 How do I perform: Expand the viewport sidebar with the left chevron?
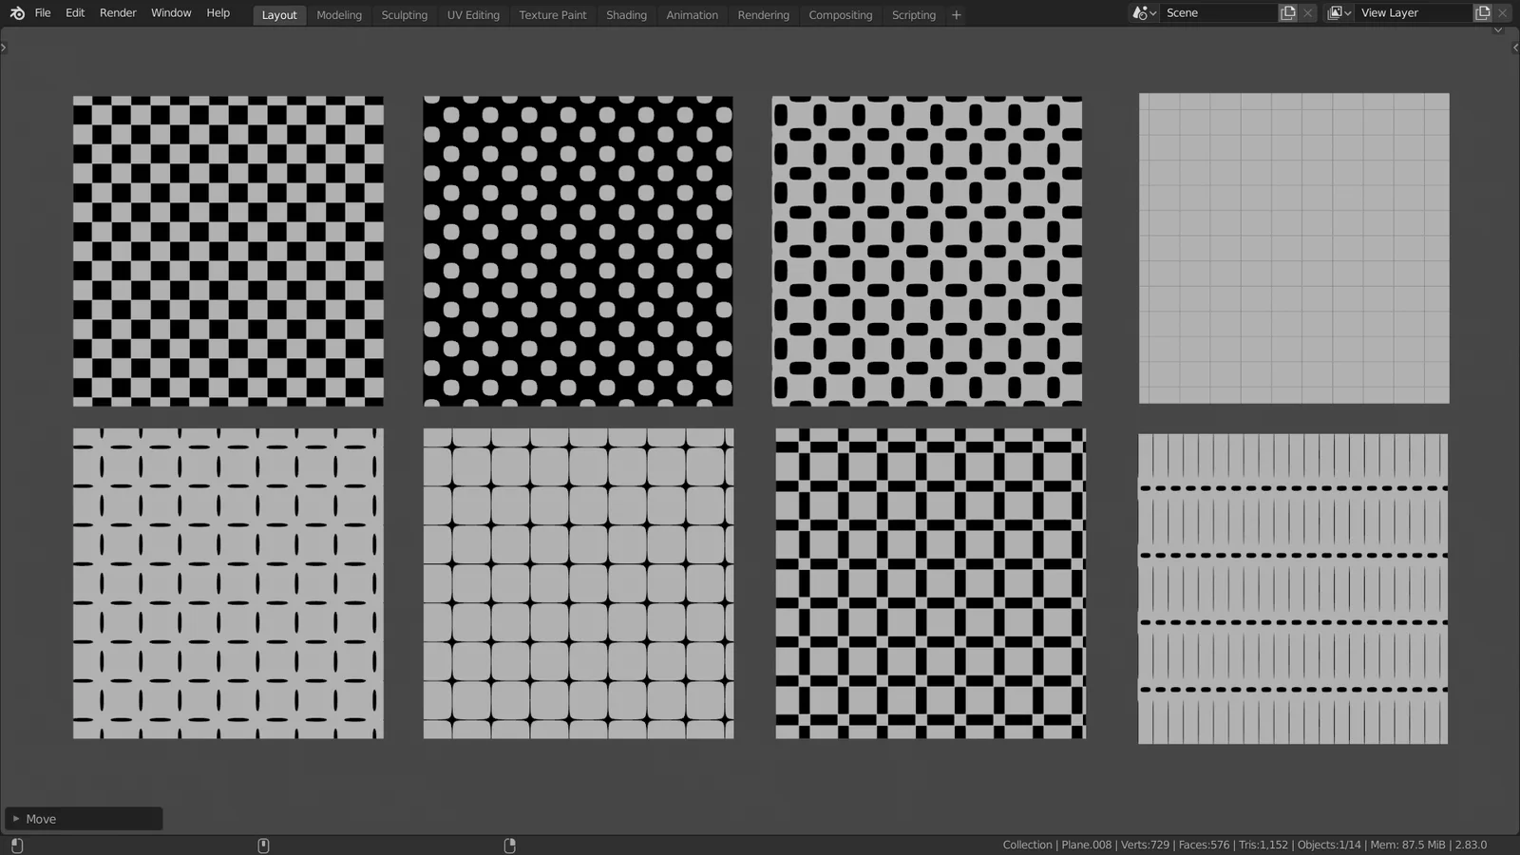[x=4, y=46]
